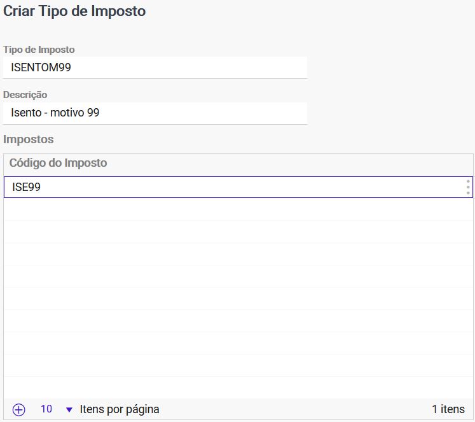
Task: Sort by Código do Imposto column header
Action: click(x=58, y=163)
